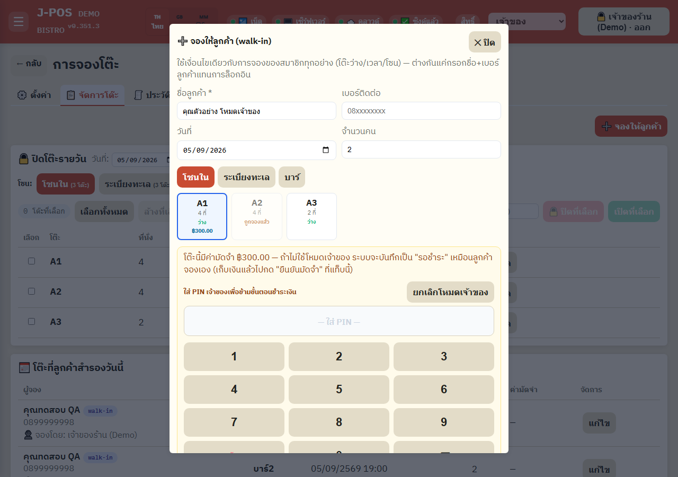Tap keypad digit 1
Viewport: 678px width, 477px height.
click(234, 357)
